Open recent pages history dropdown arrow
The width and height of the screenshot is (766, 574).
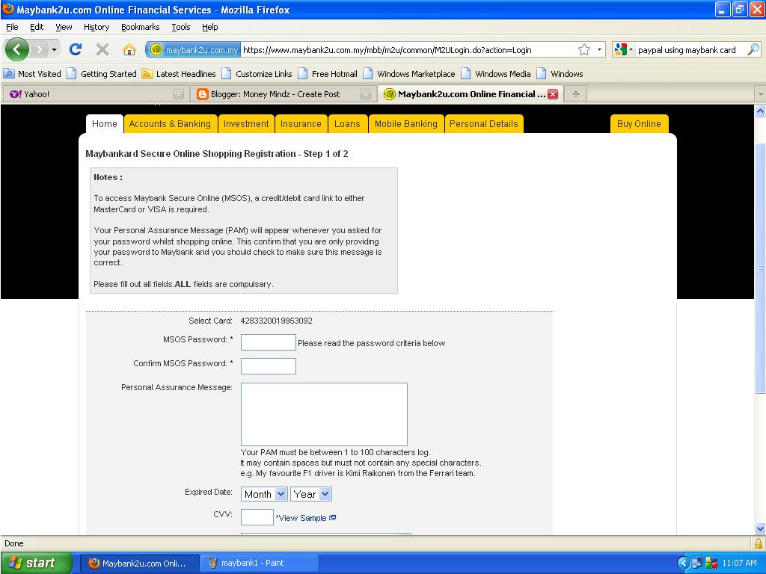tap(54, 50)
